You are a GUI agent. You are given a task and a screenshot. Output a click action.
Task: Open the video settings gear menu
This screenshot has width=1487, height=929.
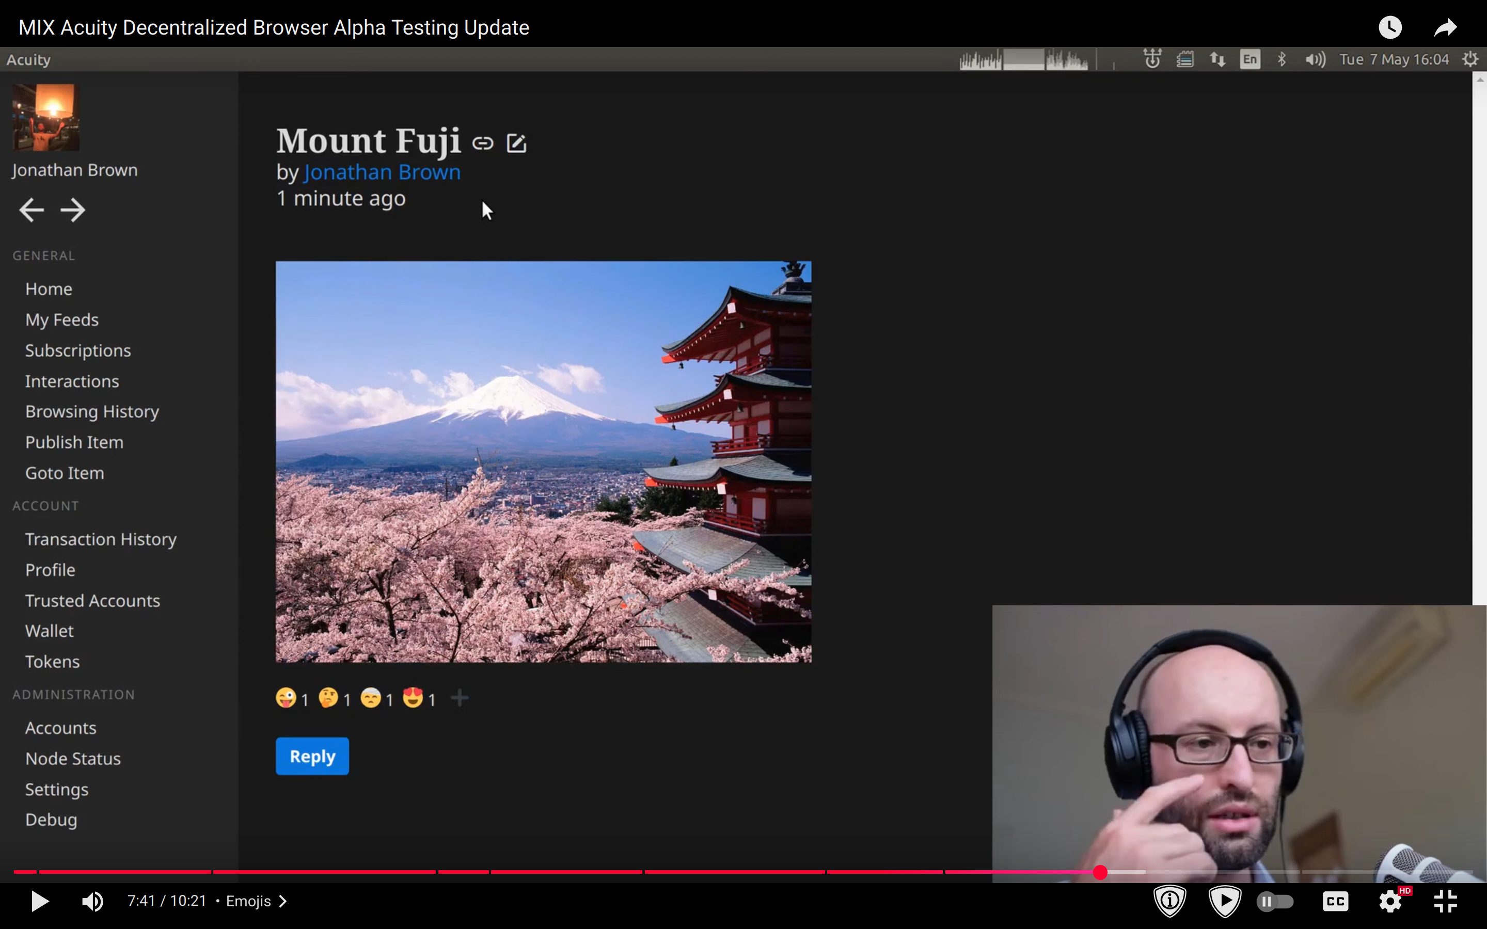[x=1390, y=901]
